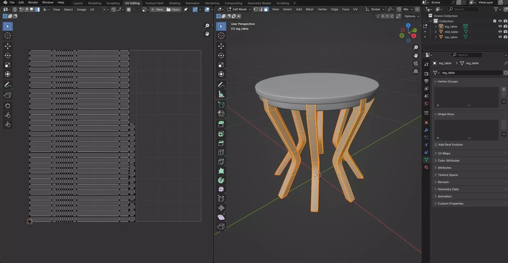Switch to the Texture Paint workspace
508x263 pixels.
154,3
